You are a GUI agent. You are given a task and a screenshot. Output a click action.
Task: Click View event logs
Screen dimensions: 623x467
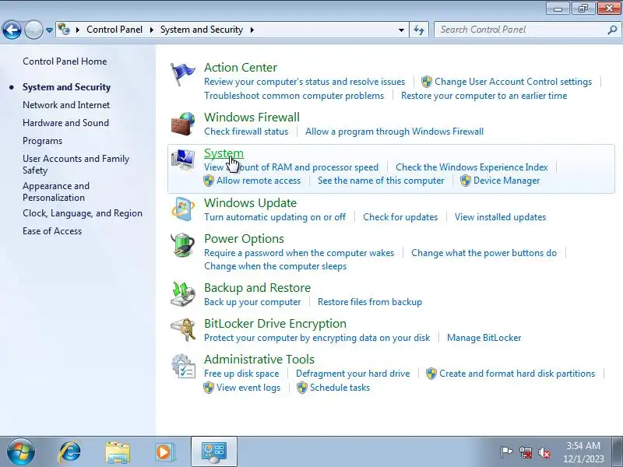tap(248, 388)
